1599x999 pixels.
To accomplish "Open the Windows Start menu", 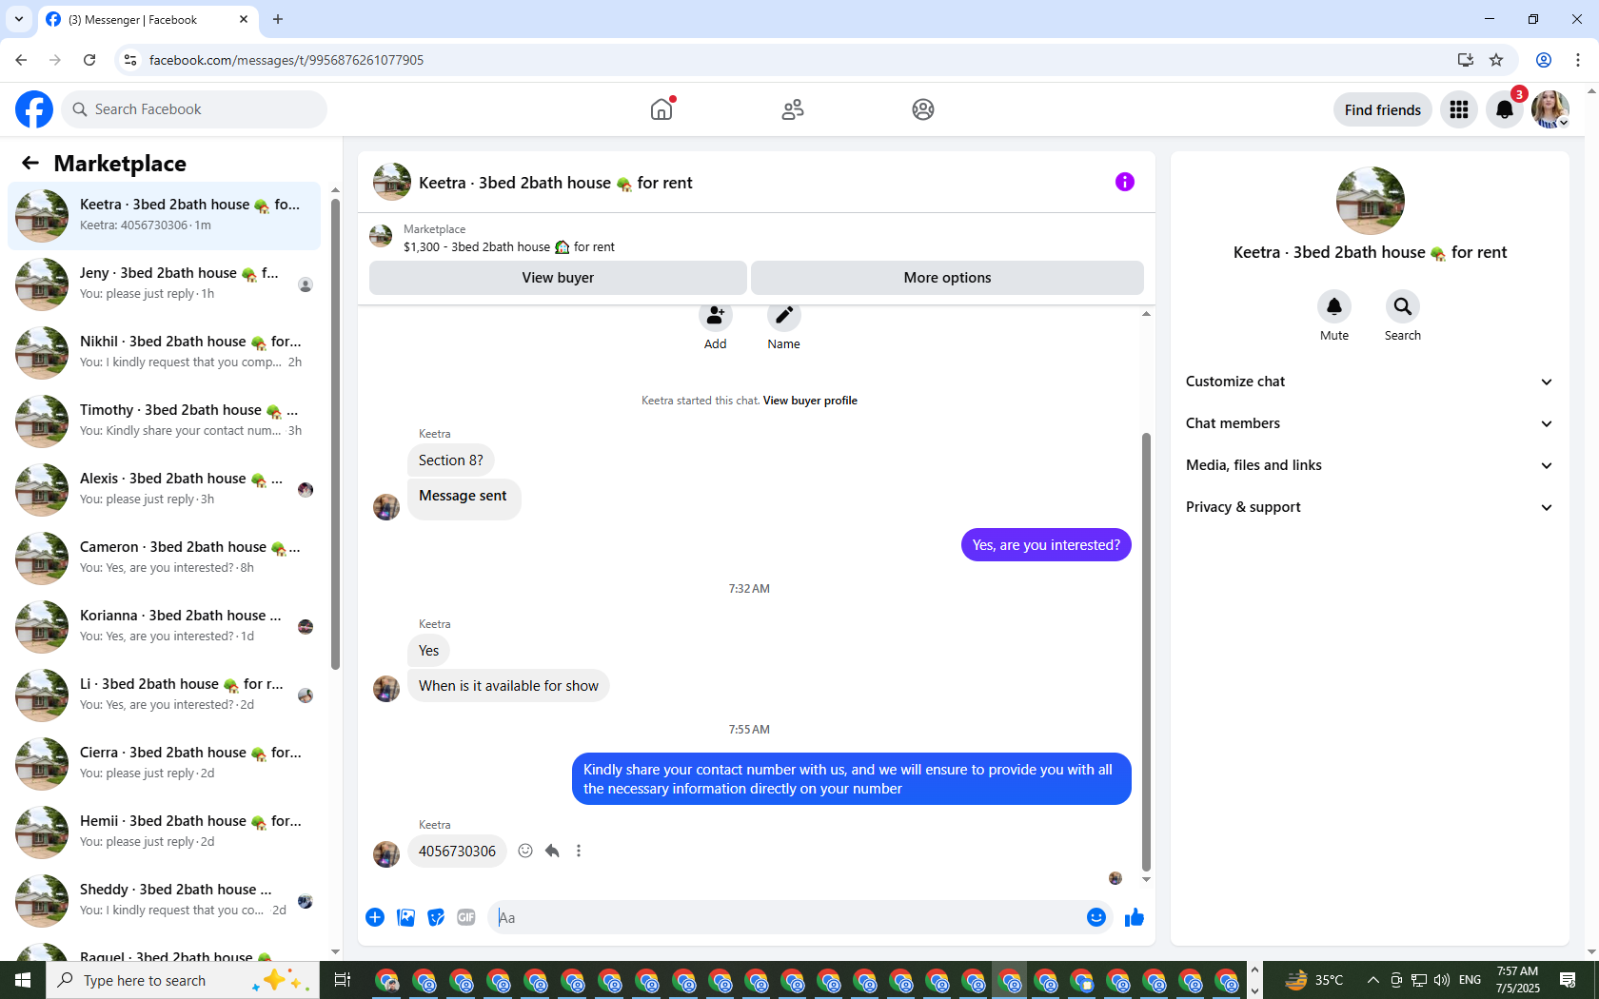I will 23,980.
